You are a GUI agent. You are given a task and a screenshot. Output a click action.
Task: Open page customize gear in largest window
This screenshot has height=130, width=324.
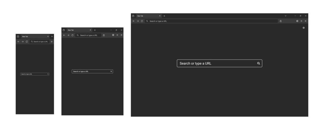pos(304,28)
